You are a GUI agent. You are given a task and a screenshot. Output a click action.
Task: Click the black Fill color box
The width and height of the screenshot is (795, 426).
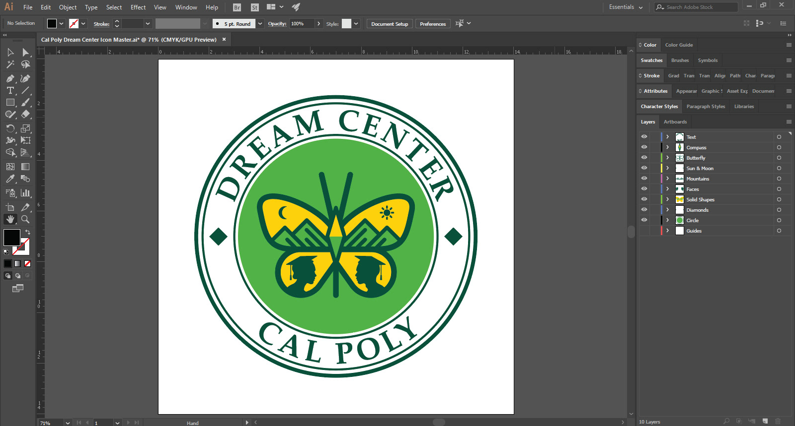[11, 238]
